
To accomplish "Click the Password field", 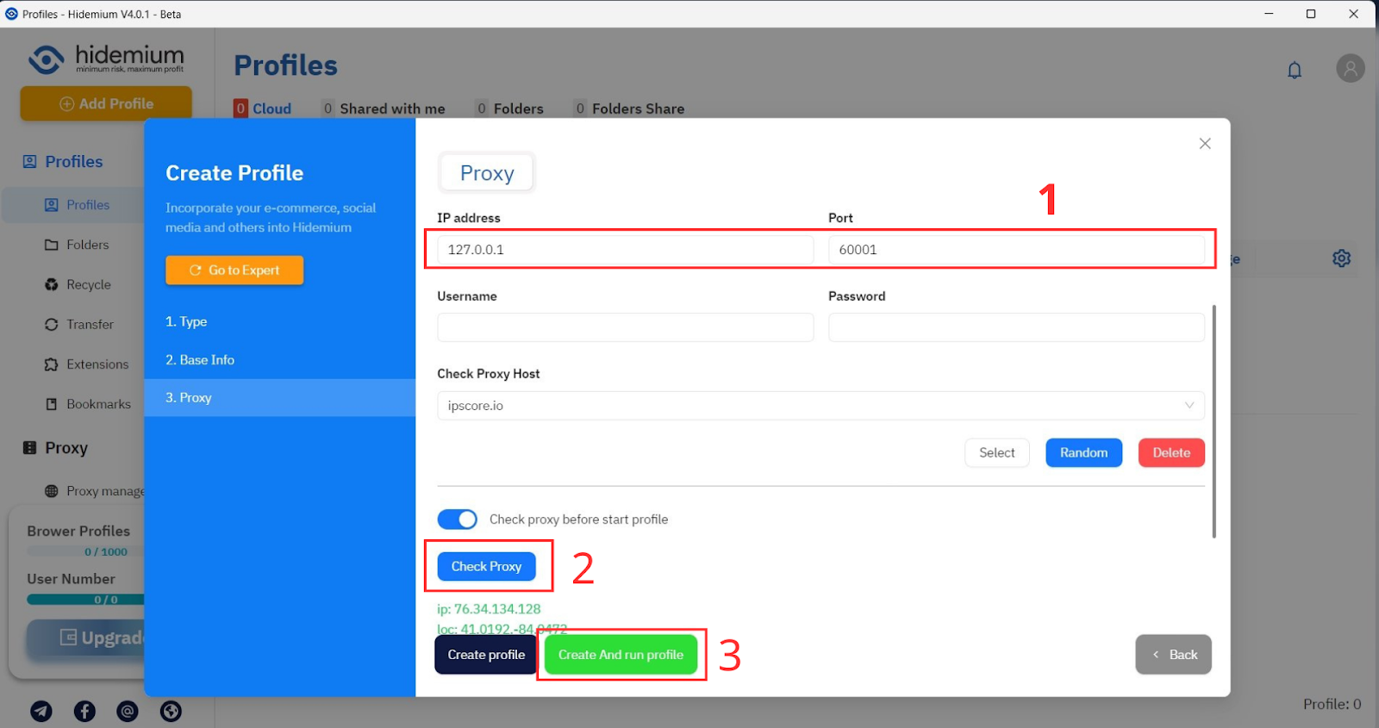I will tap(1016, 327).
